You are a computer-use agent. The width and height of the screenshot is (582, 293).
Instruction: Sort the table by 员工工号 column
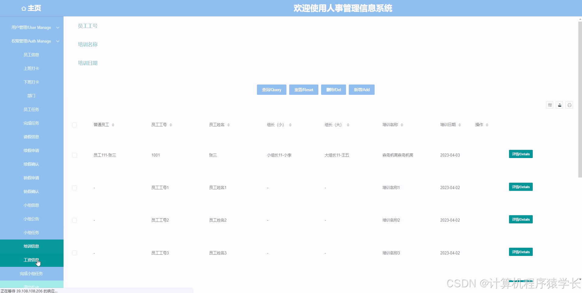point(171,125)
